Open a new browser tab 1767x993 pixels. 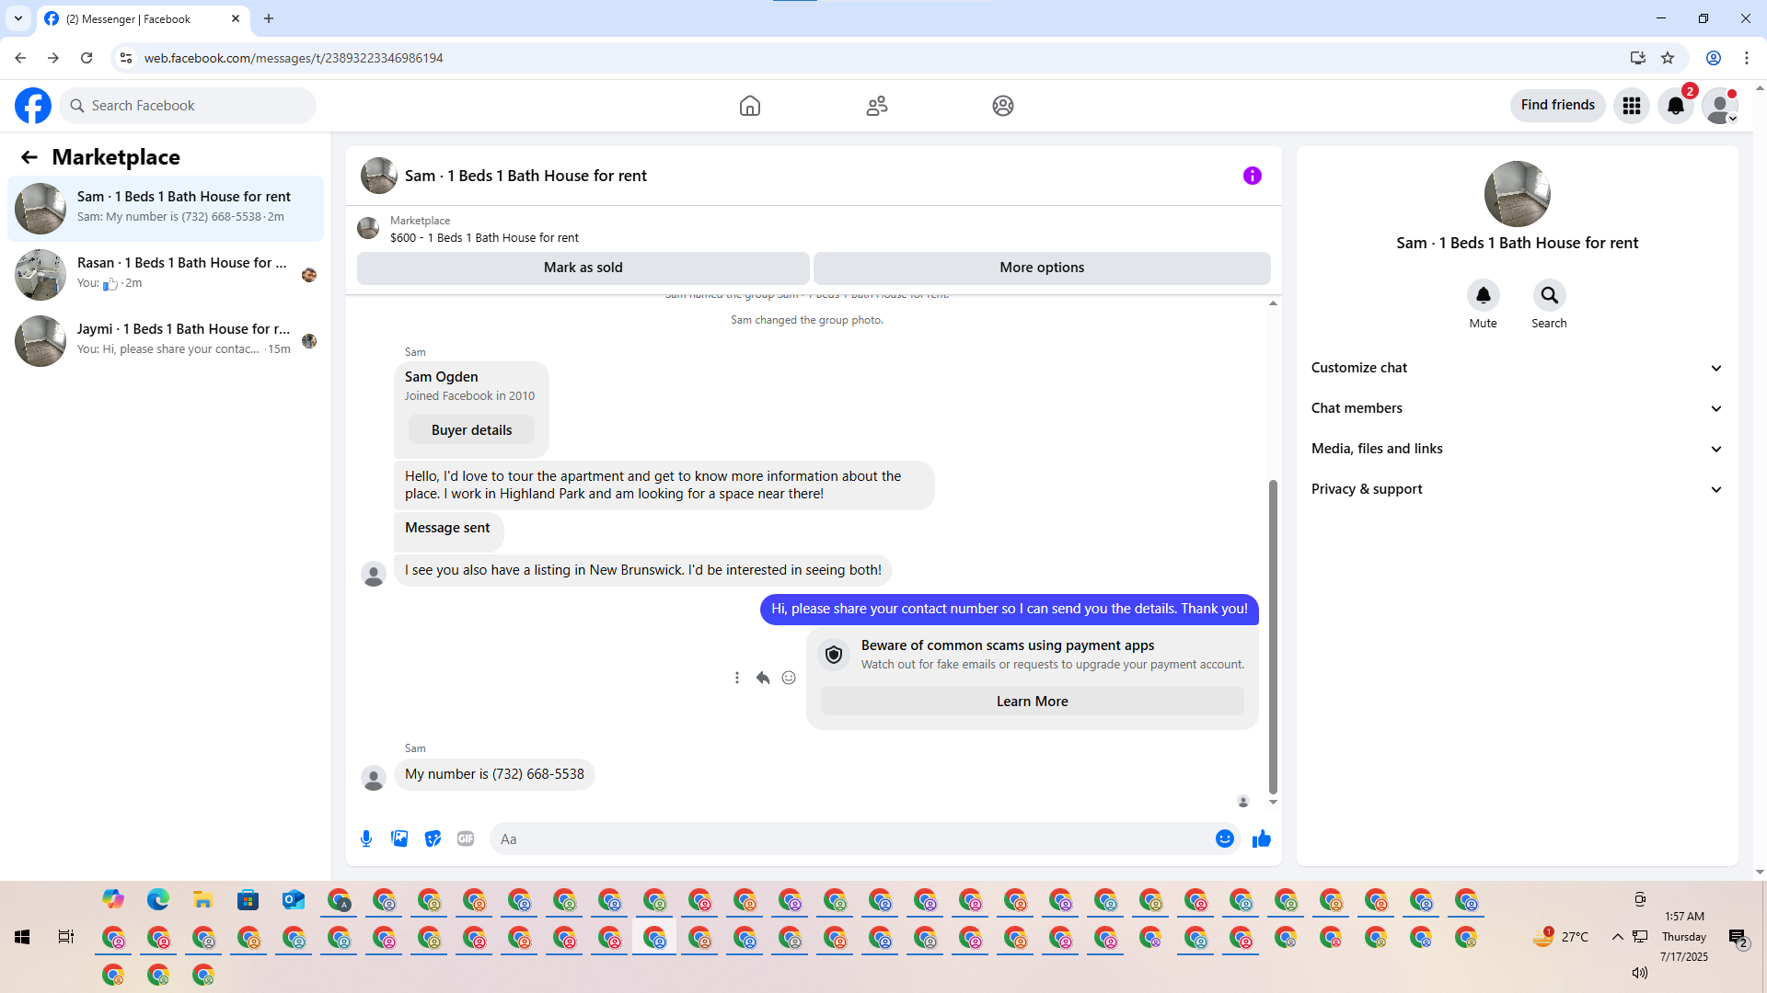click(x=269, y=18)
